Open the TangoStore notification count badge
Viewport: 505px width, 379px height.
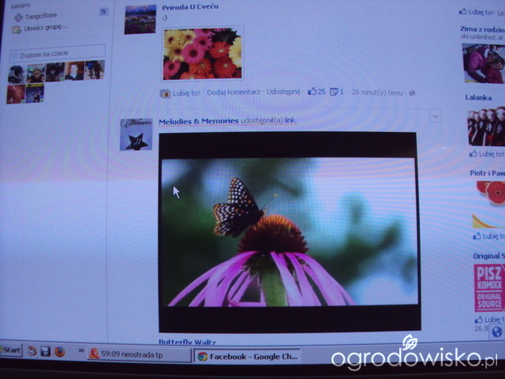click(103, 12)
